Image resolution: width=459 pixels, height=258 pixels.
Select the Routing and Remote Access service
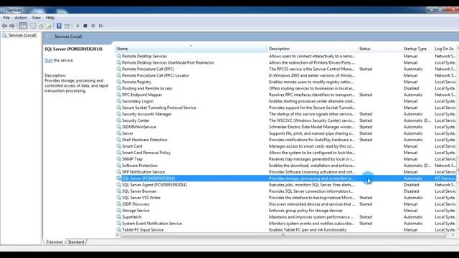pos(147,88)
